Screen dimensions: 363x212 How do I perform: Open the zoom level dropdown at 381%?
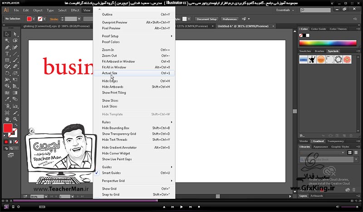[46, 197]
